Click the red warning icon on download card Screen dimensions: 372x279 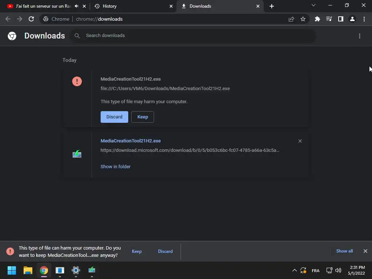click(x=77, y=81)
